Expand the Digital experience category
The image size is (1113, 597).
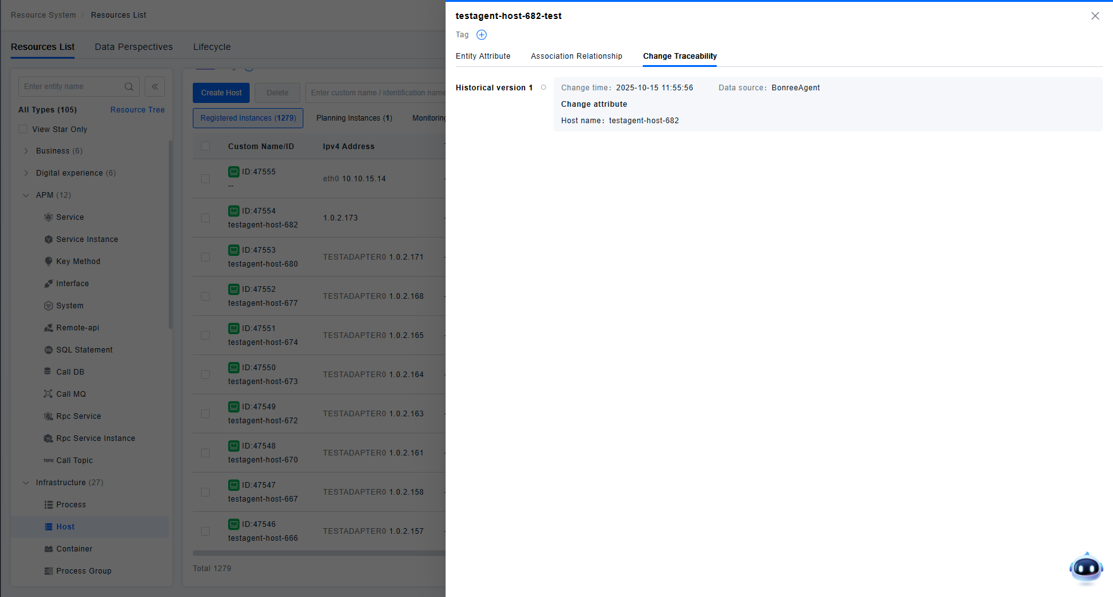[26, 173]
